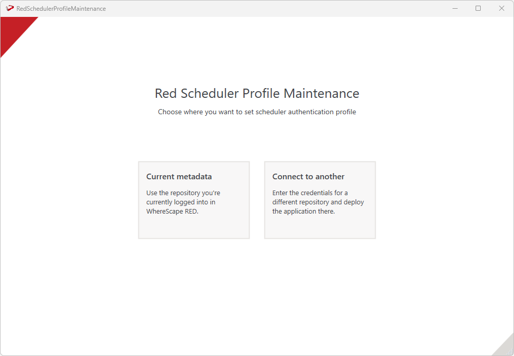The height and width of the screenshot is (356, 514).
Task: Click the "currently logged into" description text
Action: (180, 202)
